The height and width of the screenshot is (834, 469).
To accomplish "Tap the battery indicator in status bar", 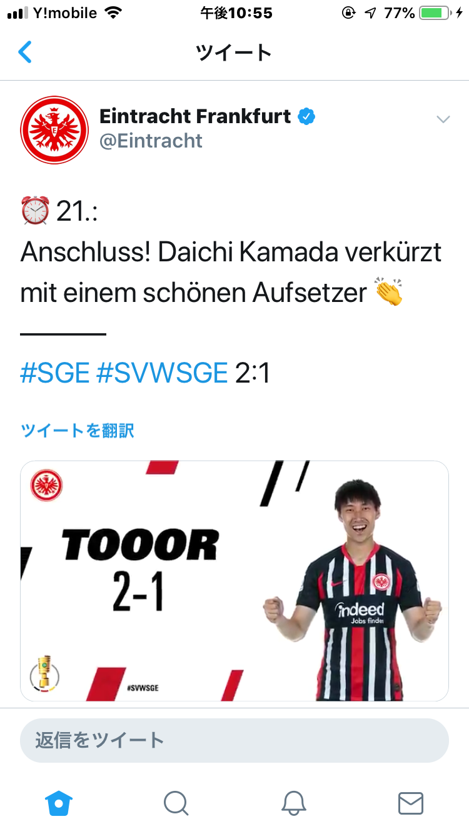I will pos(436,13).
